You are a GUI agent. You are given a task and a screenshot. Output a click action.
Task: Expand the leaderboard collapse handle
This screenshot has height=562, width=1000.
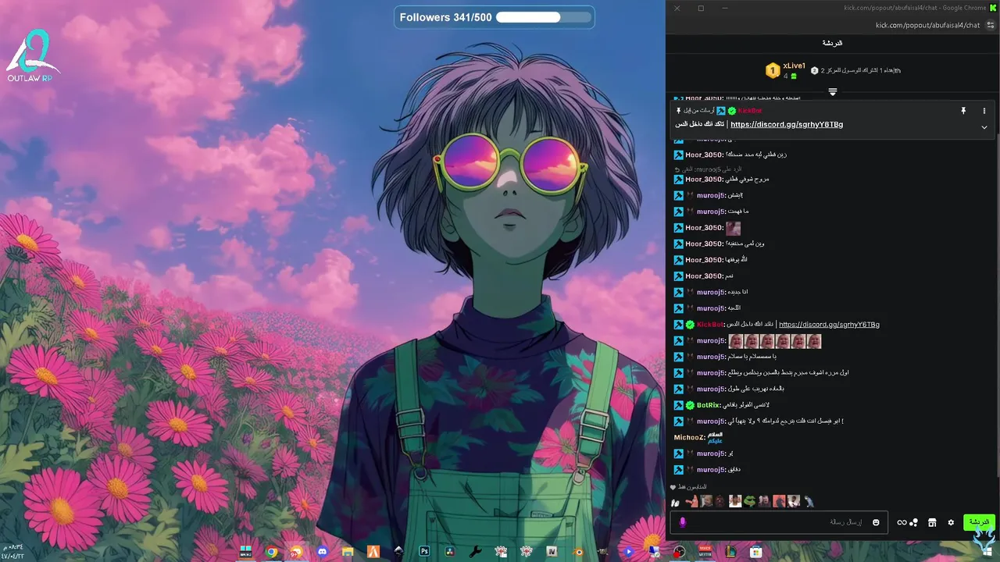[x=833, y=92]
